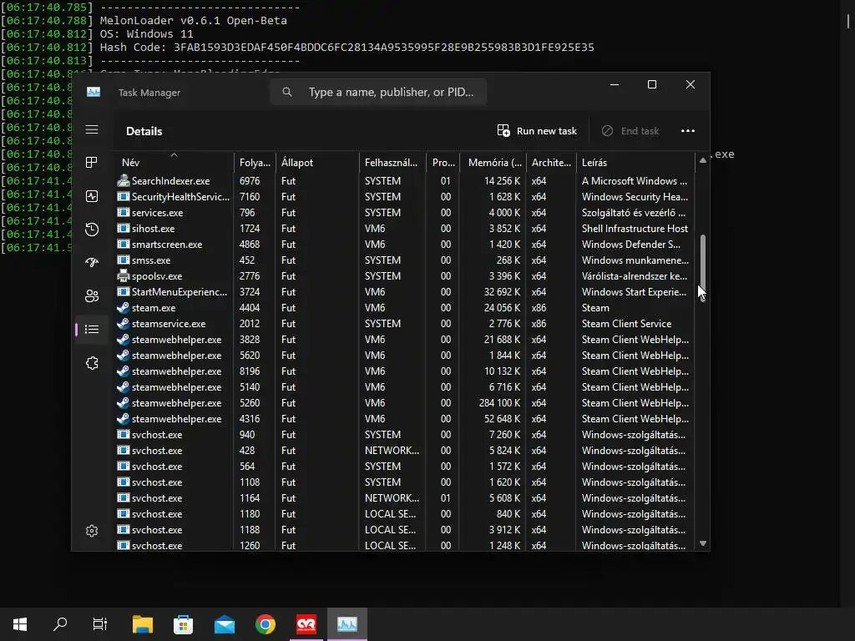Open the App history page icon
This screenshot has height=641, width=855.
[92, 230]
